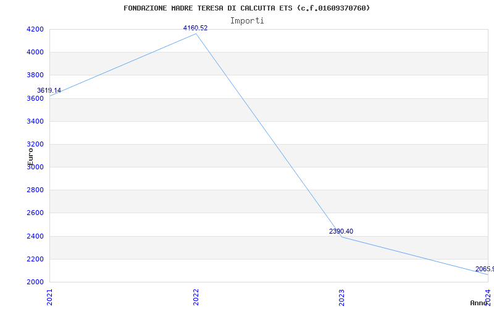The height and width of the screenshot is (309, 494).
Task: Click the 2600 y-axis tick label
Action: pos(35,213)
